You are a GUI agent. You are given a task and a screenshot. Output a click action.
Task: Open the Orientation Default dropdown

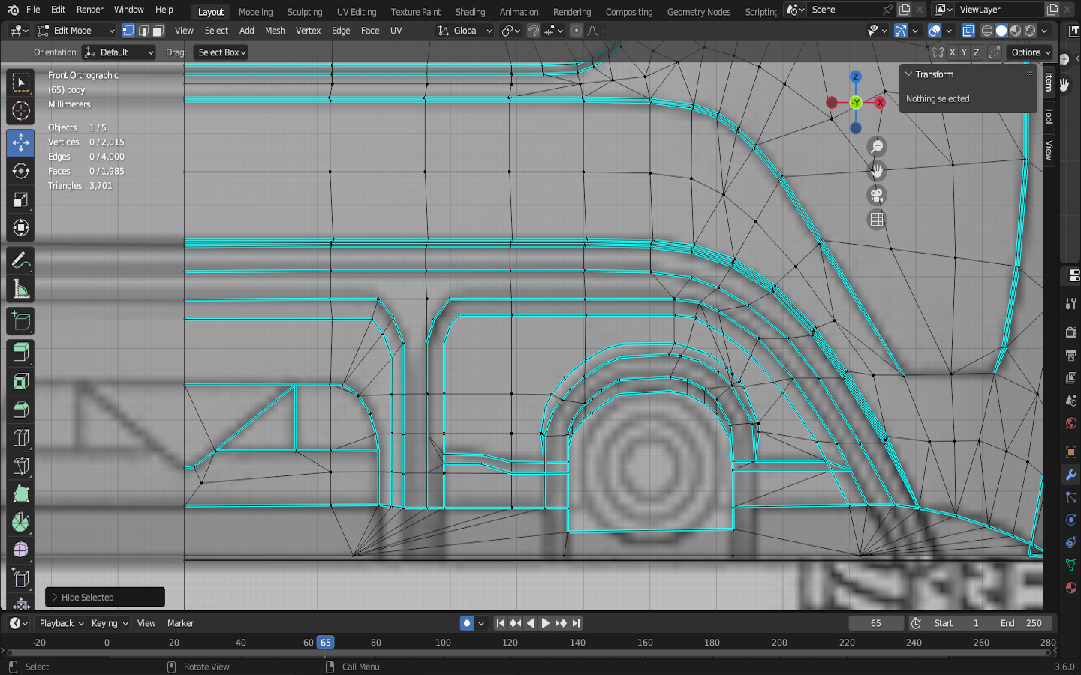119,52
